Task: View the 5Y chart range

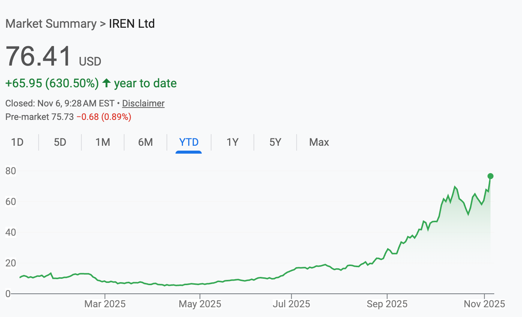Action: click(x=275, y=142)
